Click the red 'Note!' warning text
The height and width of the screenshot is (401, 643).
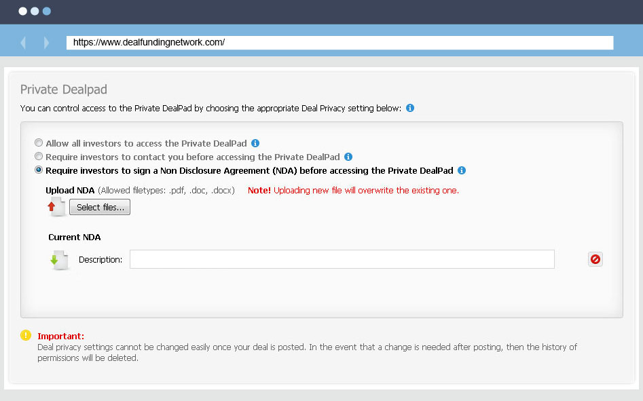point(259,191)
